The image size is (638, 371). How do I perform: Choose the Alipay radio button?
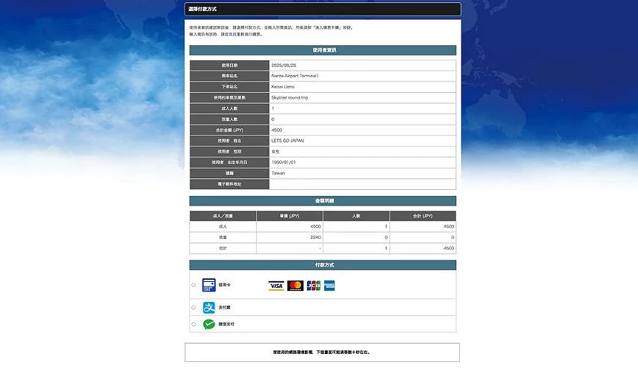pos(194,307)
